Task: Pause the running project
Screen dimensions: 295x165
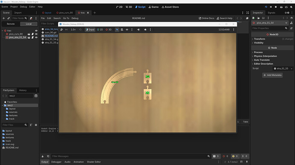Action: point(271,7)
